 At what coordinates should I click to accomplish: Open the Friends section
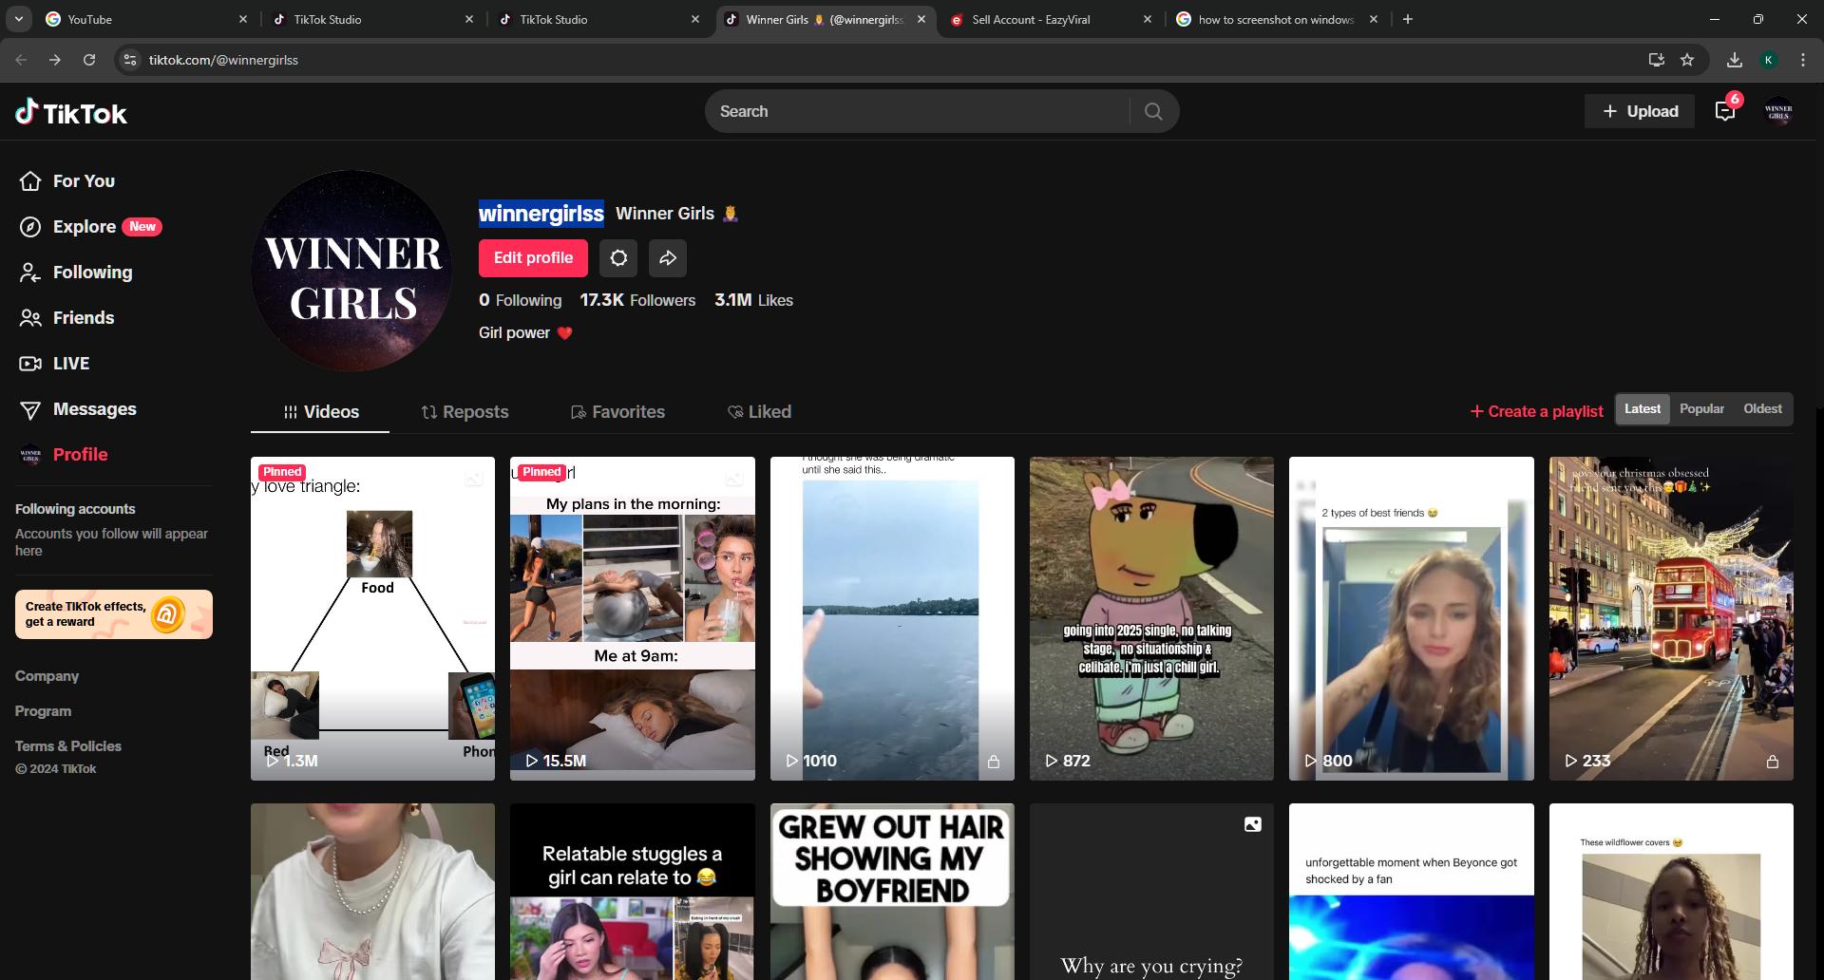(66, 318)
